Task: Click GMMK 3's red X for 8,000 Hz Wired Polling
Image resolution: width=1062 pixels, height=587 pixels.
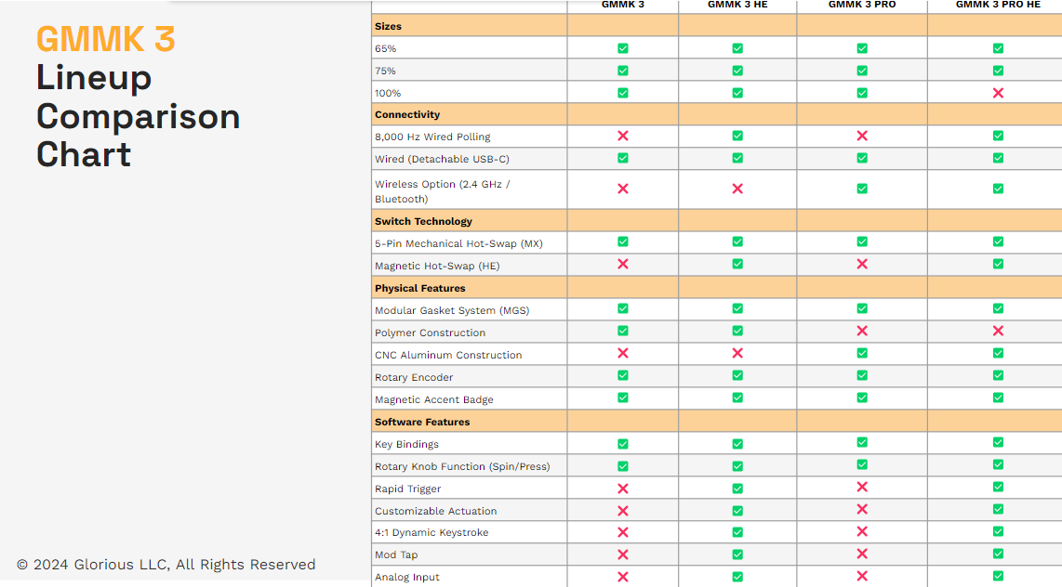Action: click(623, 136)
